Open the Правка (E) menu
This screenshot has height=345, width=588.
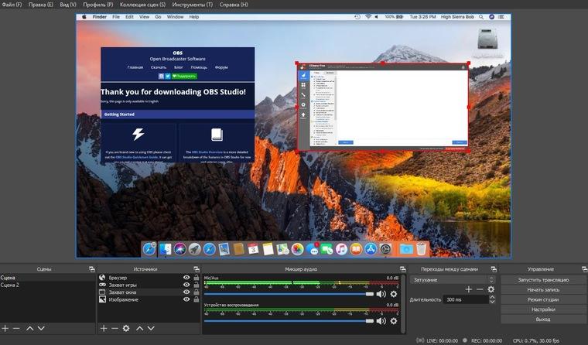tap(41, 5)
